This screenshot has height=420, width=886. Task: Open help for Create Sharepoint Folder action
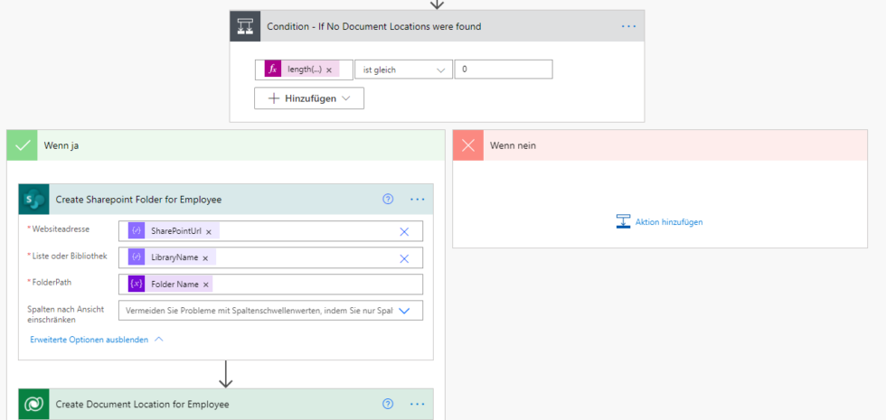pos(389,200)
